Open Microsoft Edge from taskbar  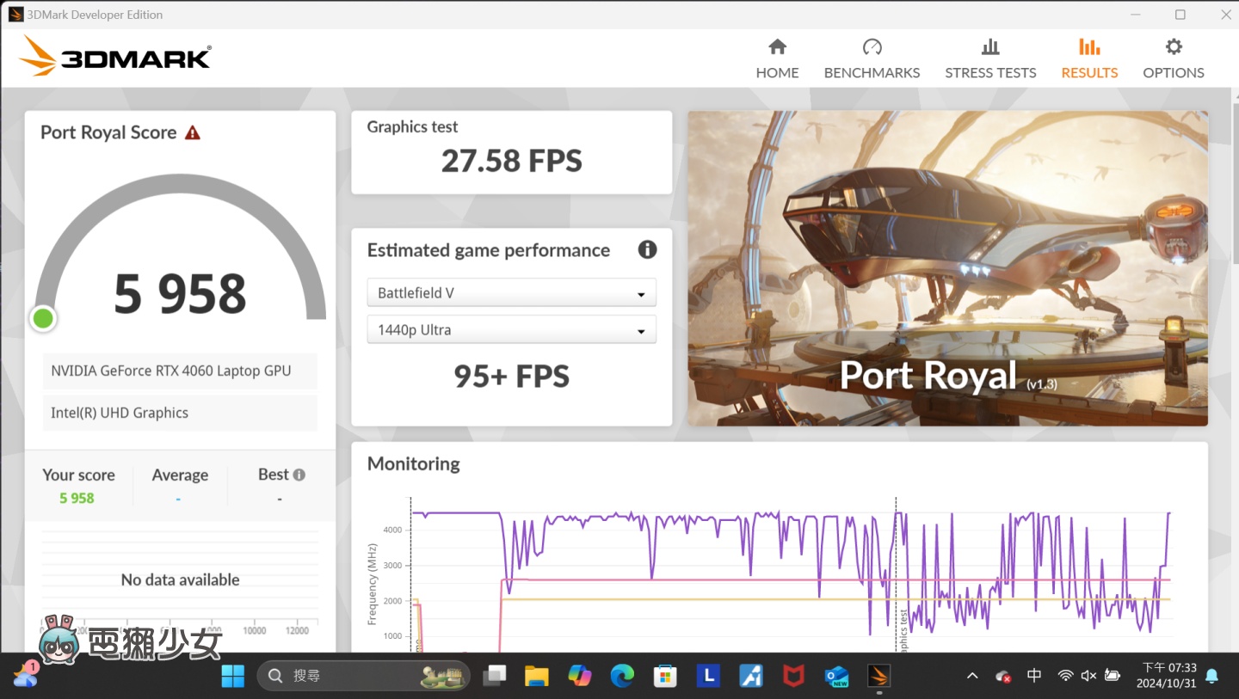click(622, 677)
